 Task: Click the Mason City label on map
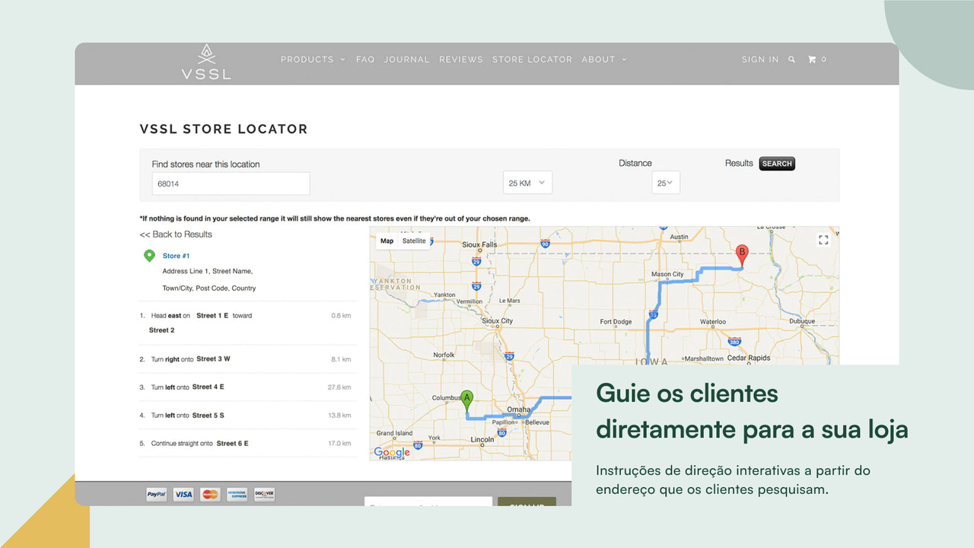pos(667,275)
